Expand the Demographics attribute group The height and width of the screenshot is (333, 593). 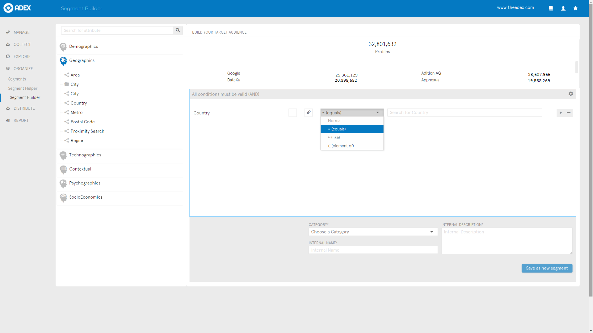83,47
